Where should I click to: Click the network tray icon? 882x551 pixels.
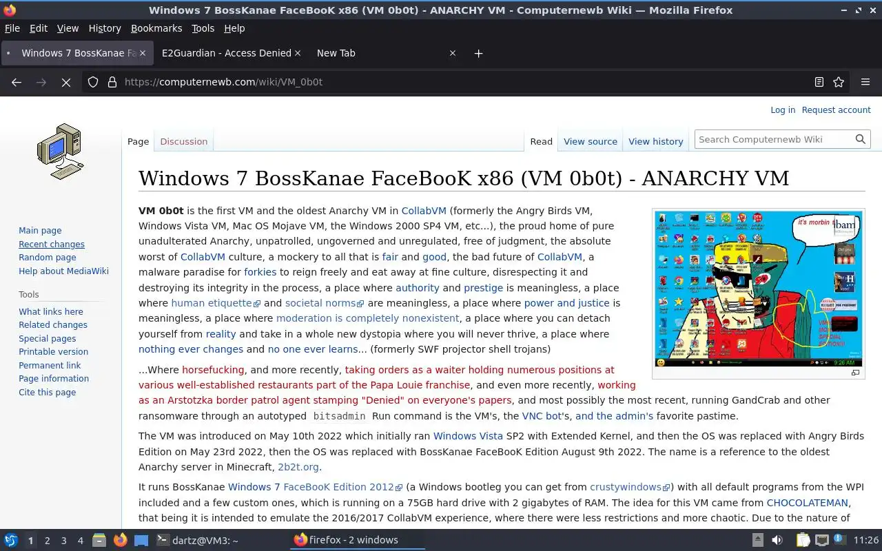point(821,540)
